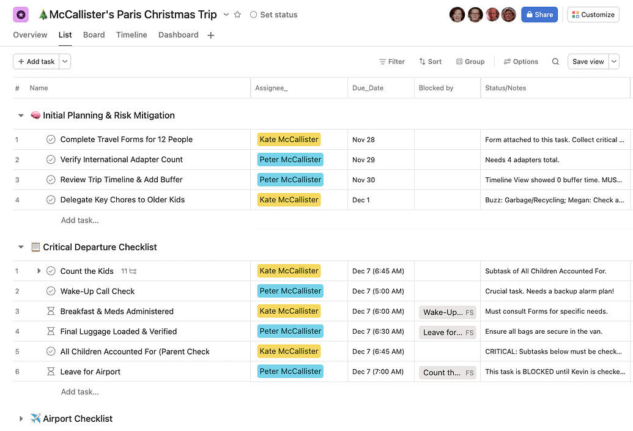Mark Complete Travel Forms for 12 People done
Screen dimensions: 633x431
coord(51,139)
